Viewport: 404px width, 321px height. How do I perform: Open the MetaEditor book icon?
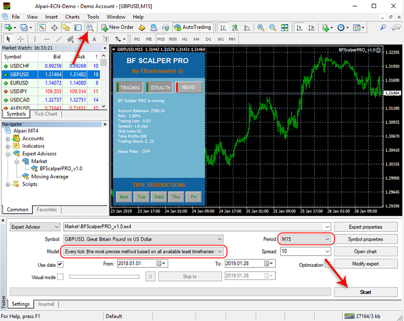pos(142,27)
